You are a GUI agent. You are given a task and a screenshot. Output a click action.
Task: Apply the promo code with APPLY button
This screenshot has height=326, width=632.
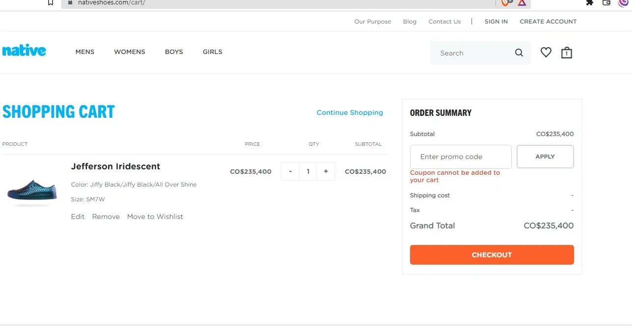click(545, 157)
